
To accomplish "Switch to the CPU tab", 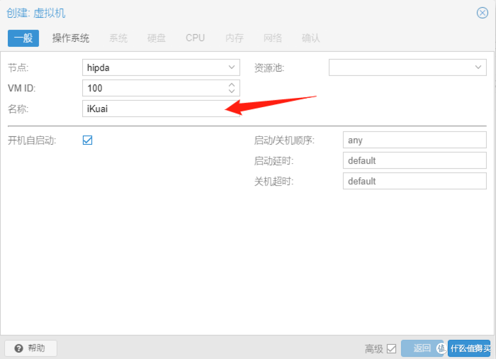I will click(195, 39).
